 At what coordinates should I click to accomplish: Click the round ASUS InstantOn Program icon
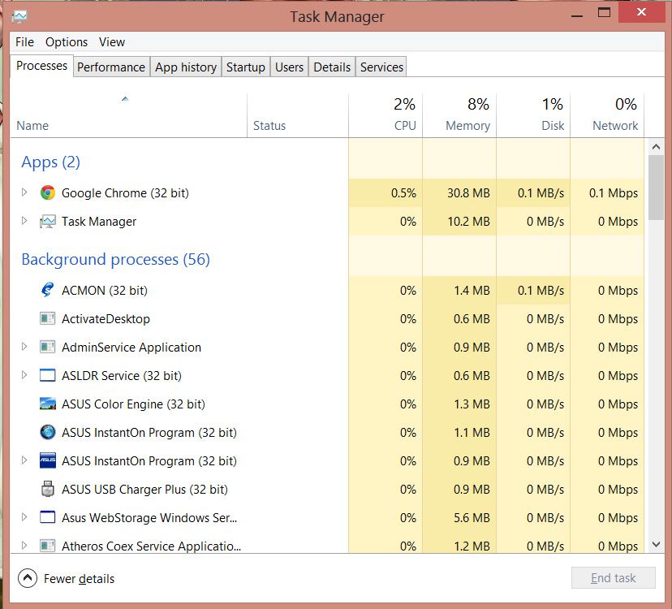coord(48,432)
